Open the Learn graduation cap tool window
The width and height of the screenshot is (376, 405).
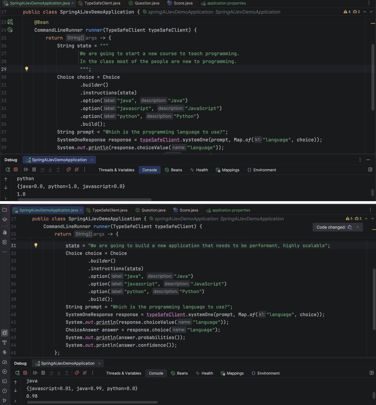(x=4, y=219)
